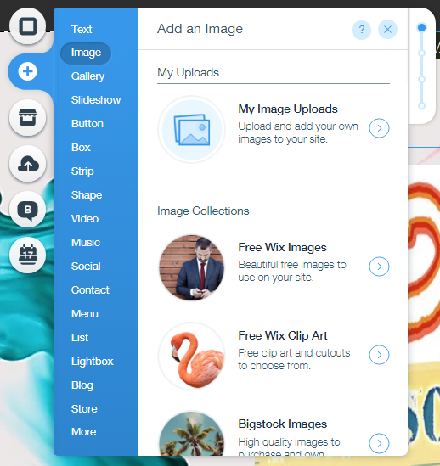The width and height of the screenshot is (440, 466).
Task: Open the App Market store icon
Action: (28, 117)
